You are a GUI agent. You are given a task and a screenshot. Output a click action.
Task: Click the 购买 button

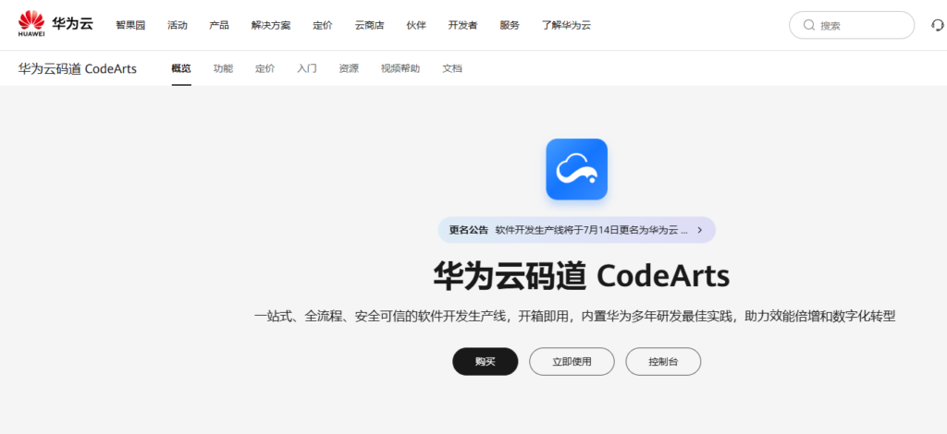(x=486, y=362)
